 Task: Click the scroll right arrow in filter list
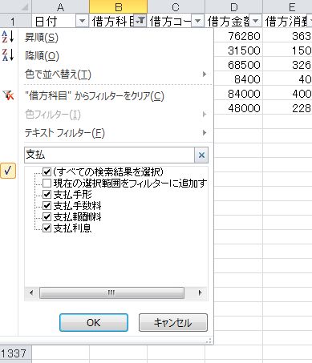coord(200,292)
